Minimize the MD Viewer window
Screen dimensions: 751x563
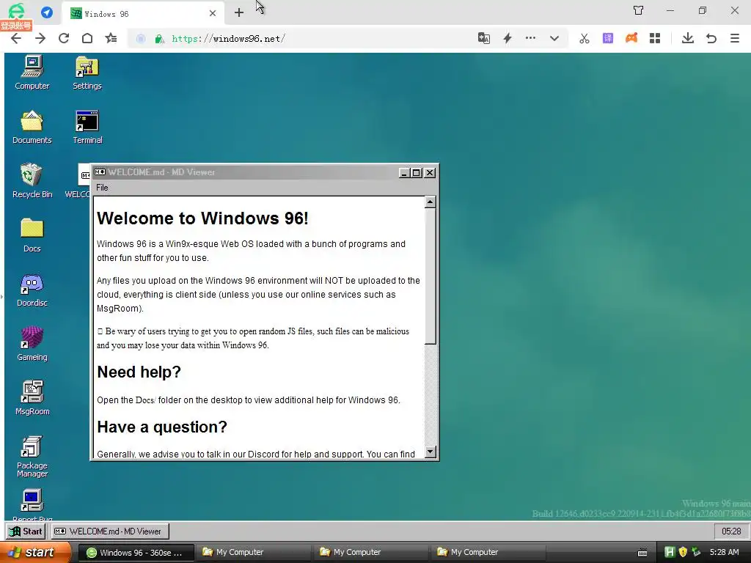[404, 173]
